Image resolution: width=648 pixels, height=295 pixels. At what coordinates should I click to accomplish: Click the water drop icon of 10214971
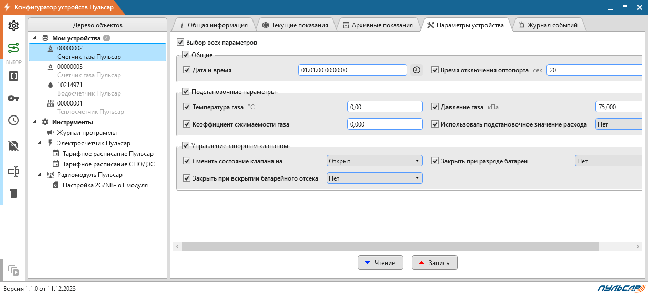[50, 85]
